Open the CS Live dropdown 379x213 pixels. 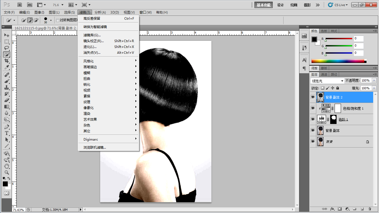[338, 5]
